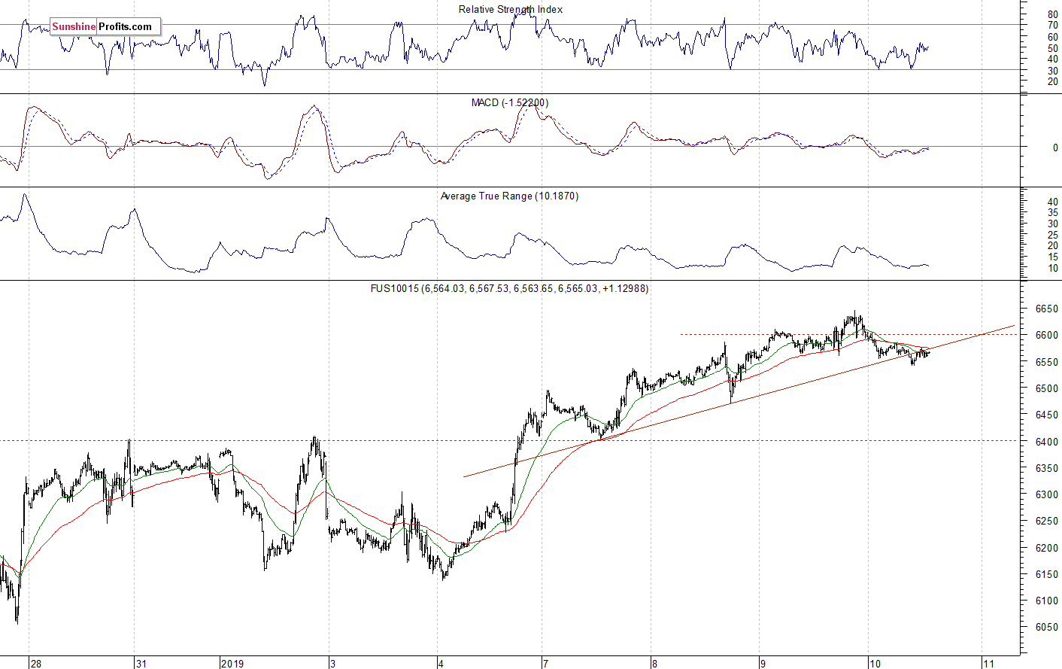Click the 6600 price axis label
This screenshot has width=1062, height=669.
(1046, 336)
